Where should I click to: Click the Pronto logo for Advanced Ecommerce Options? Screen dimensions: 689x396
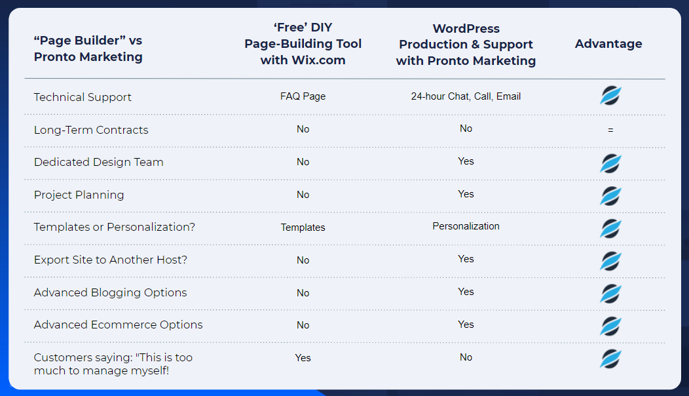pos(610,326)
